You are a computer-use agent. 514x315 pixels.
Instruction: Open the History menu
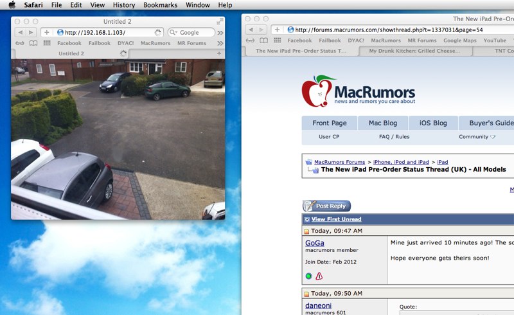124,5
